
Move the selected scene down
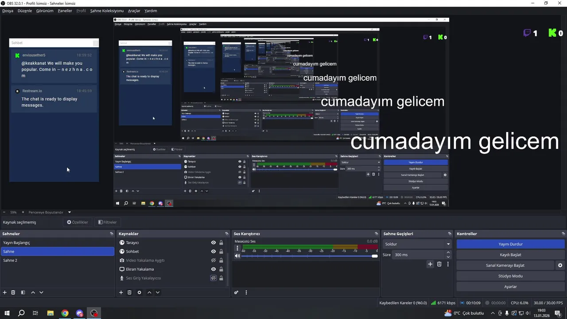pos(41,292)
